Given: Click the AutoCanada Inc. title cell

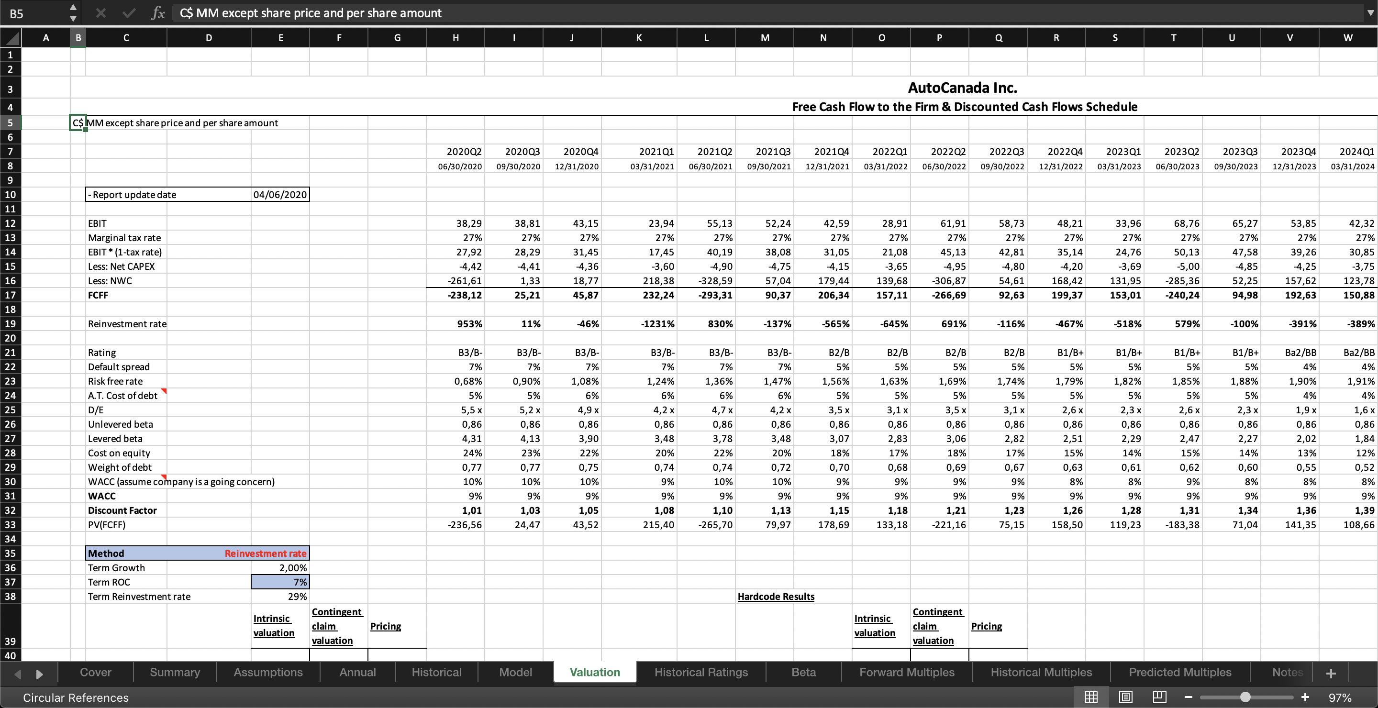Looking at the screenshot, I should 962,88.
